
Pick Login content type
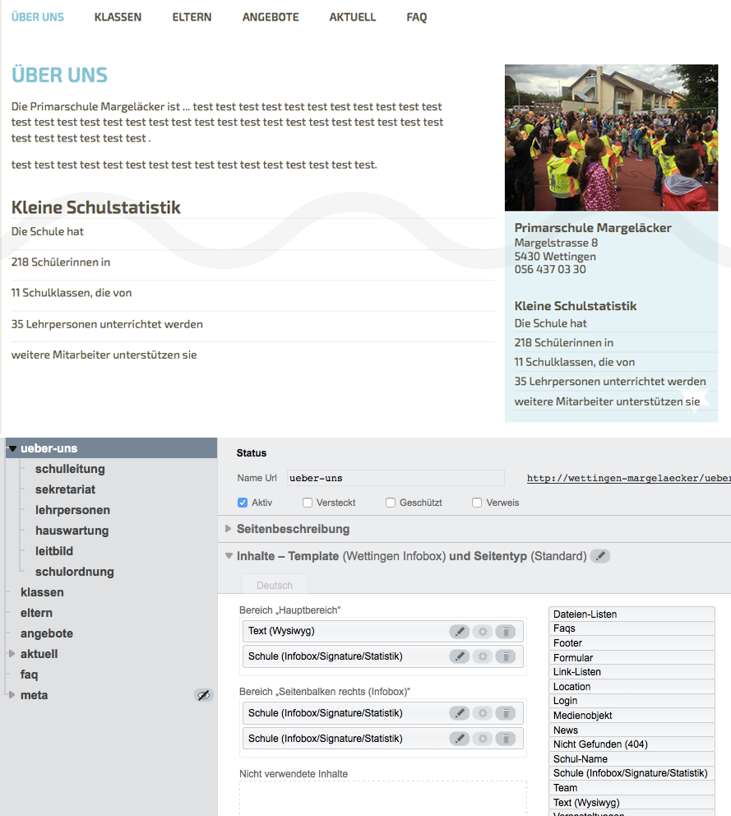(632, 701)
